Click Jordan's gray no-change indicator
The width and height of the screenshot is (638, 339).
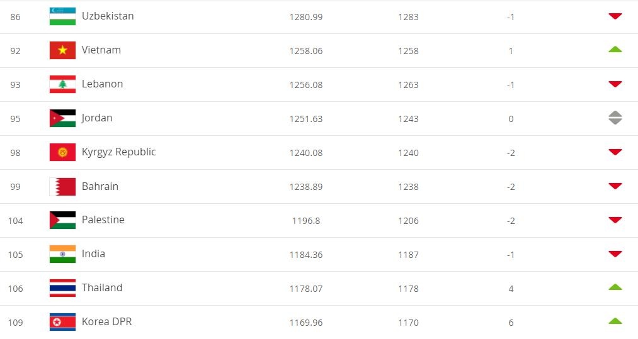coord(615,118)
